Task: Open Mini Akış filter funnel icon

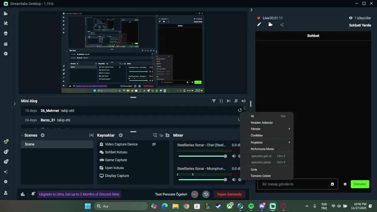Action: click(214, 101)
